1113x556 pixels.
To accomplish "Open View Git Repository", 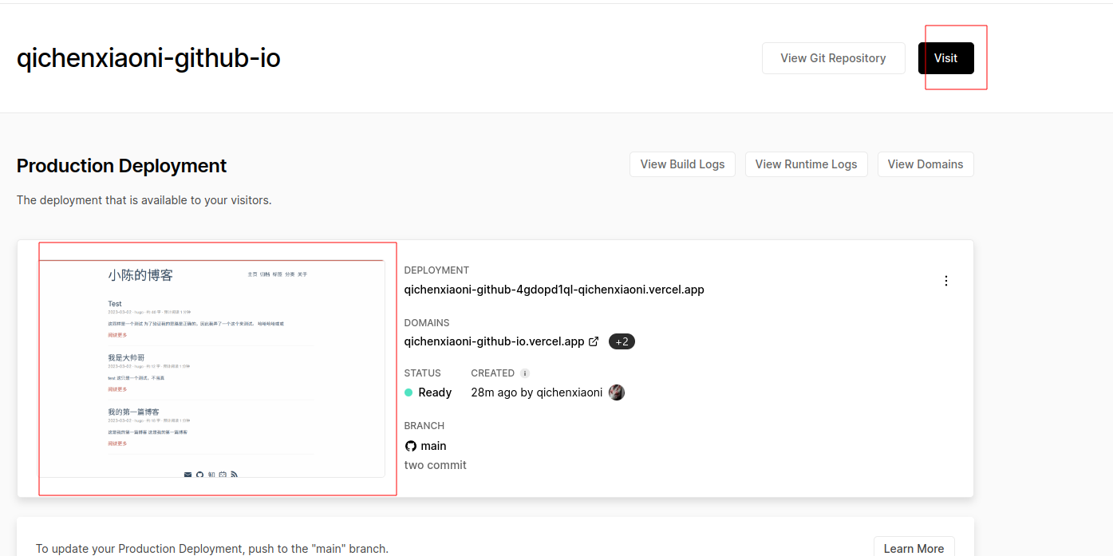I will pos(834,58).
